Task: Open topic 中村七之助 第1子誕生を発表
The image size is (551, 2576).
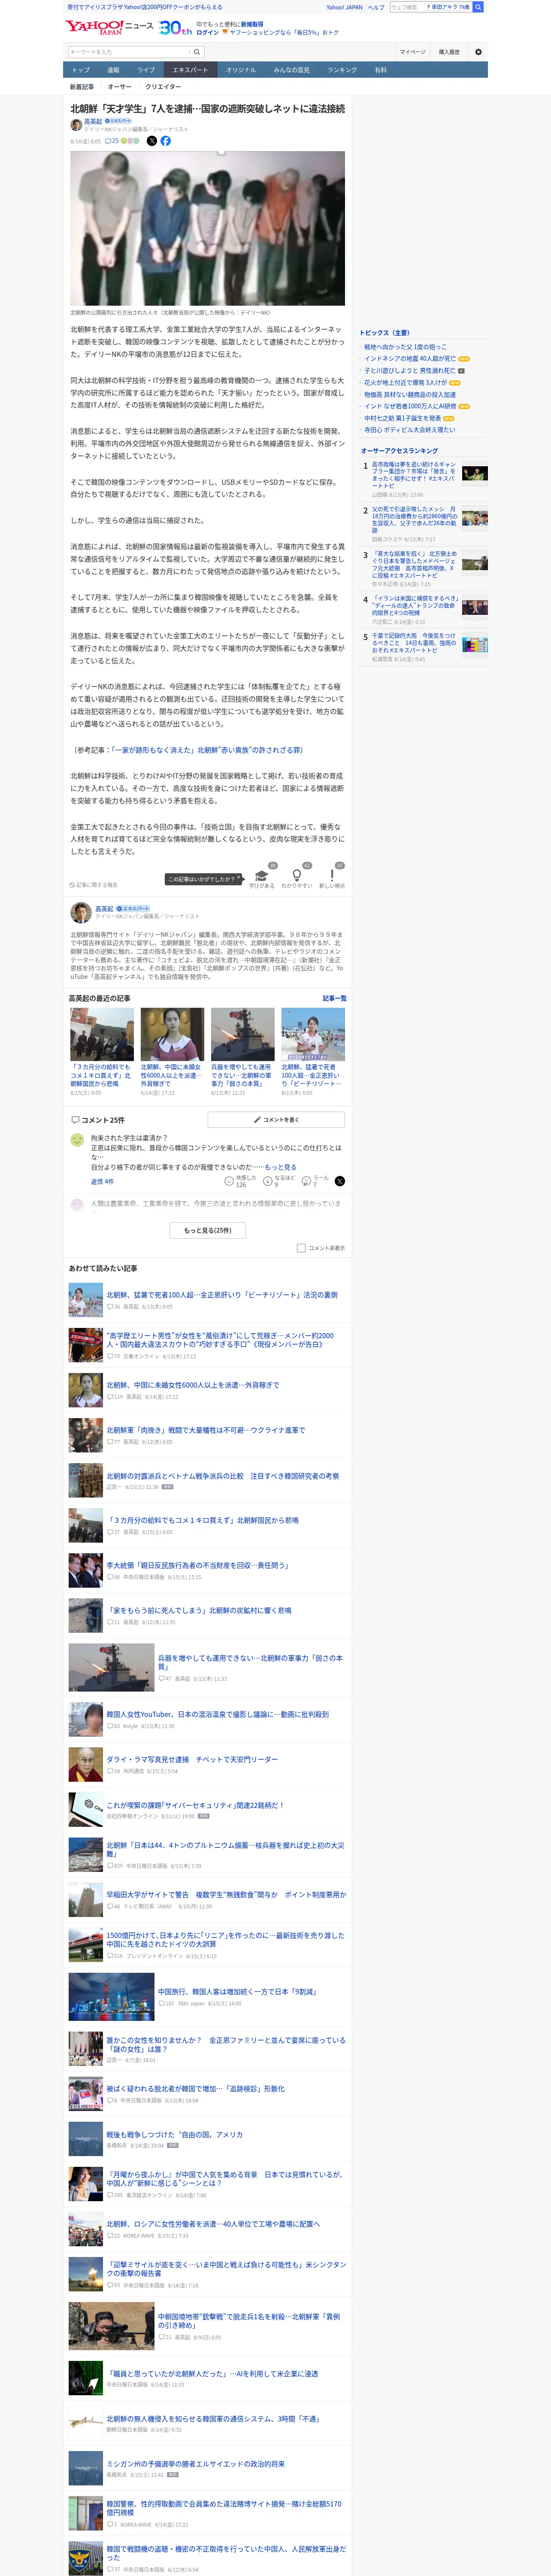Action: coord(402,419)
